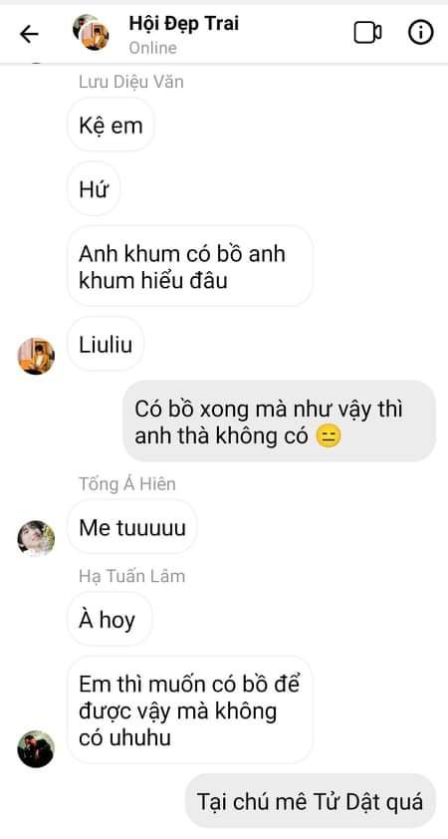Tap the sender name Hạ Tuấn Lâm
The image size is (448, 839).
(x=132, y=576)
